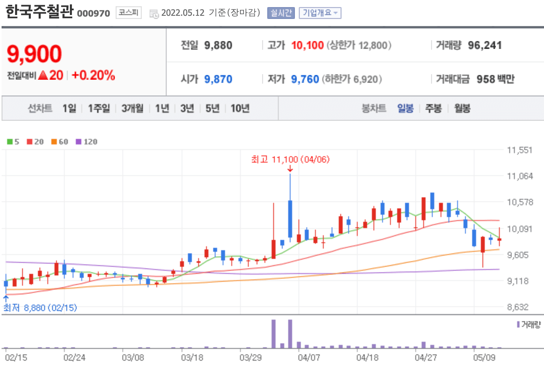Select the 10년 line chart period

[240, 108]
